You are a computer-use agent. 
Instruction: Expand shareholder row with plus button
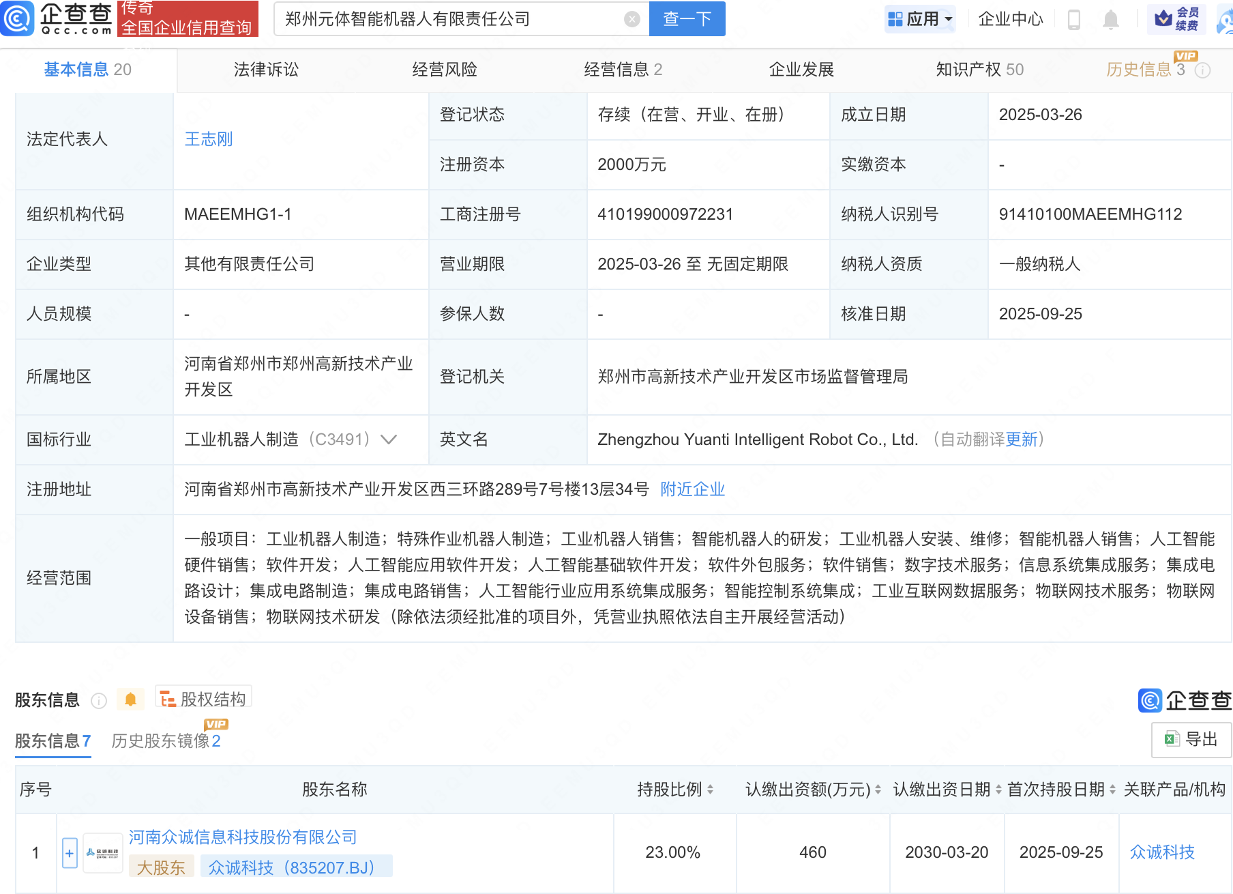coord(70,853)
